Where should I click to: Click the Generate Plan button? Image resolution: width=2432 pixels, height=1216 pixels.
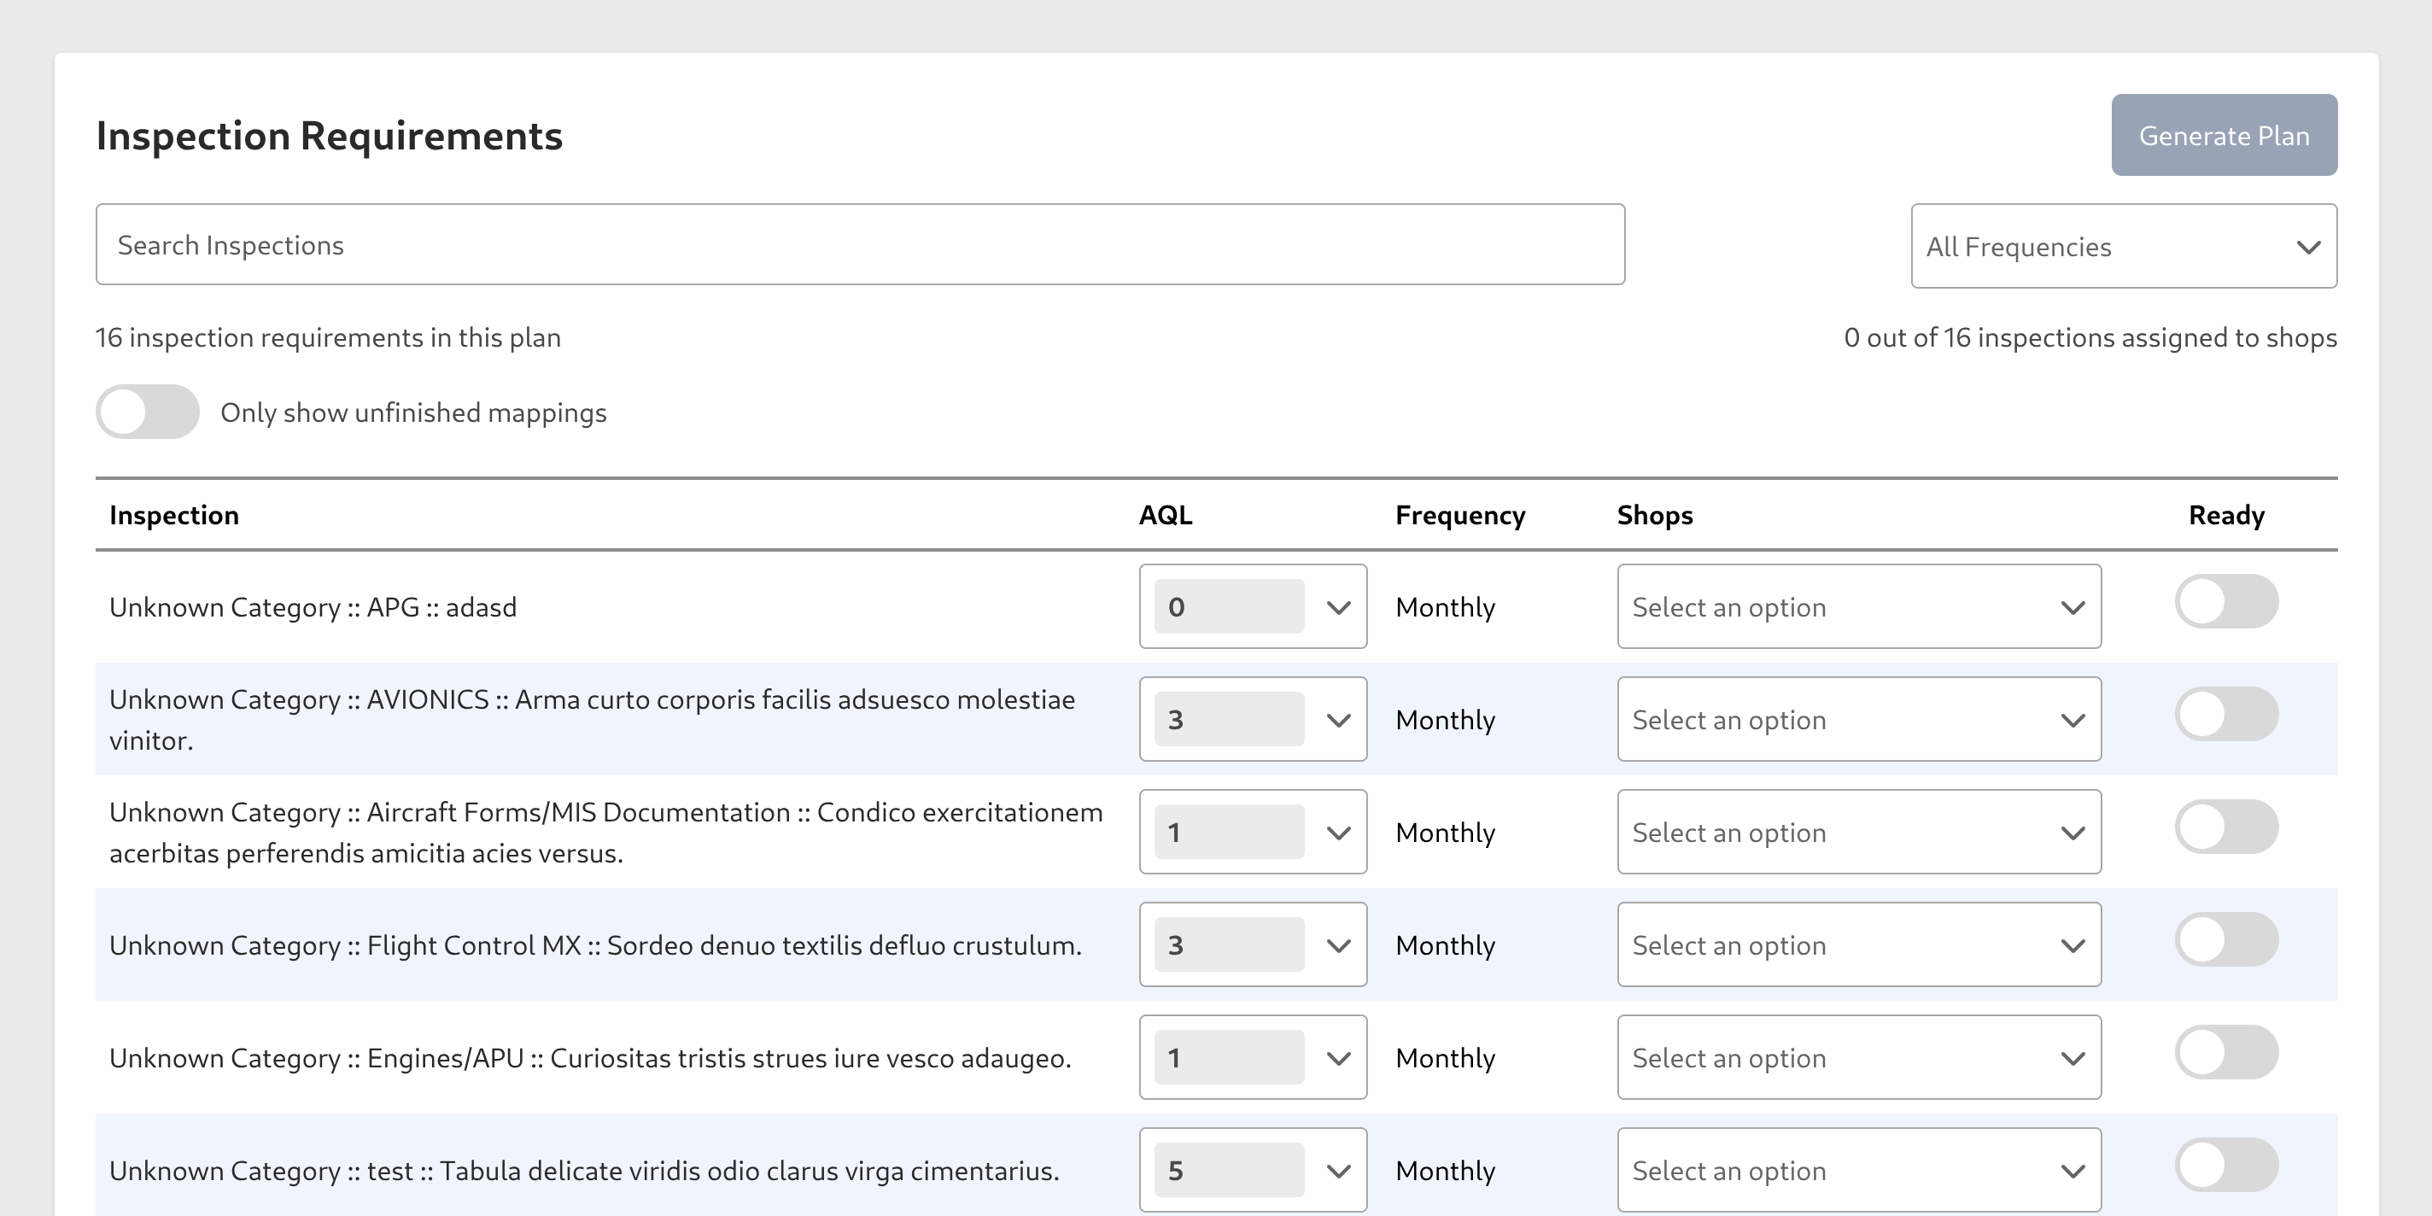2224,135
